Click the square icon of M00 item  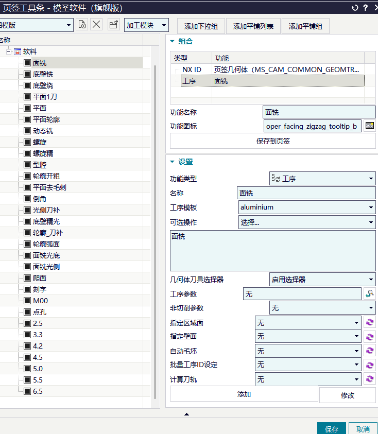click(x=27, y=301)
